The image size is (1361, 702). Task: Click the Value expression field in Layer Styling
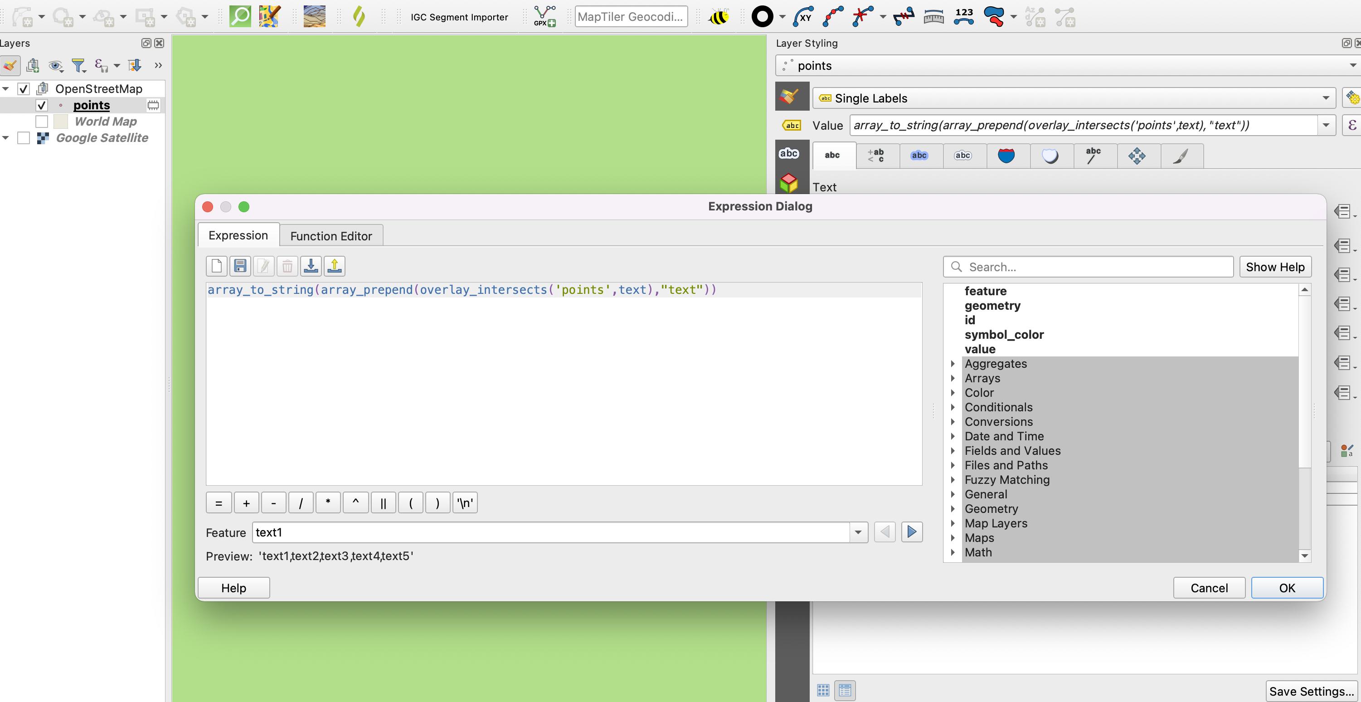pos(1083,125)
